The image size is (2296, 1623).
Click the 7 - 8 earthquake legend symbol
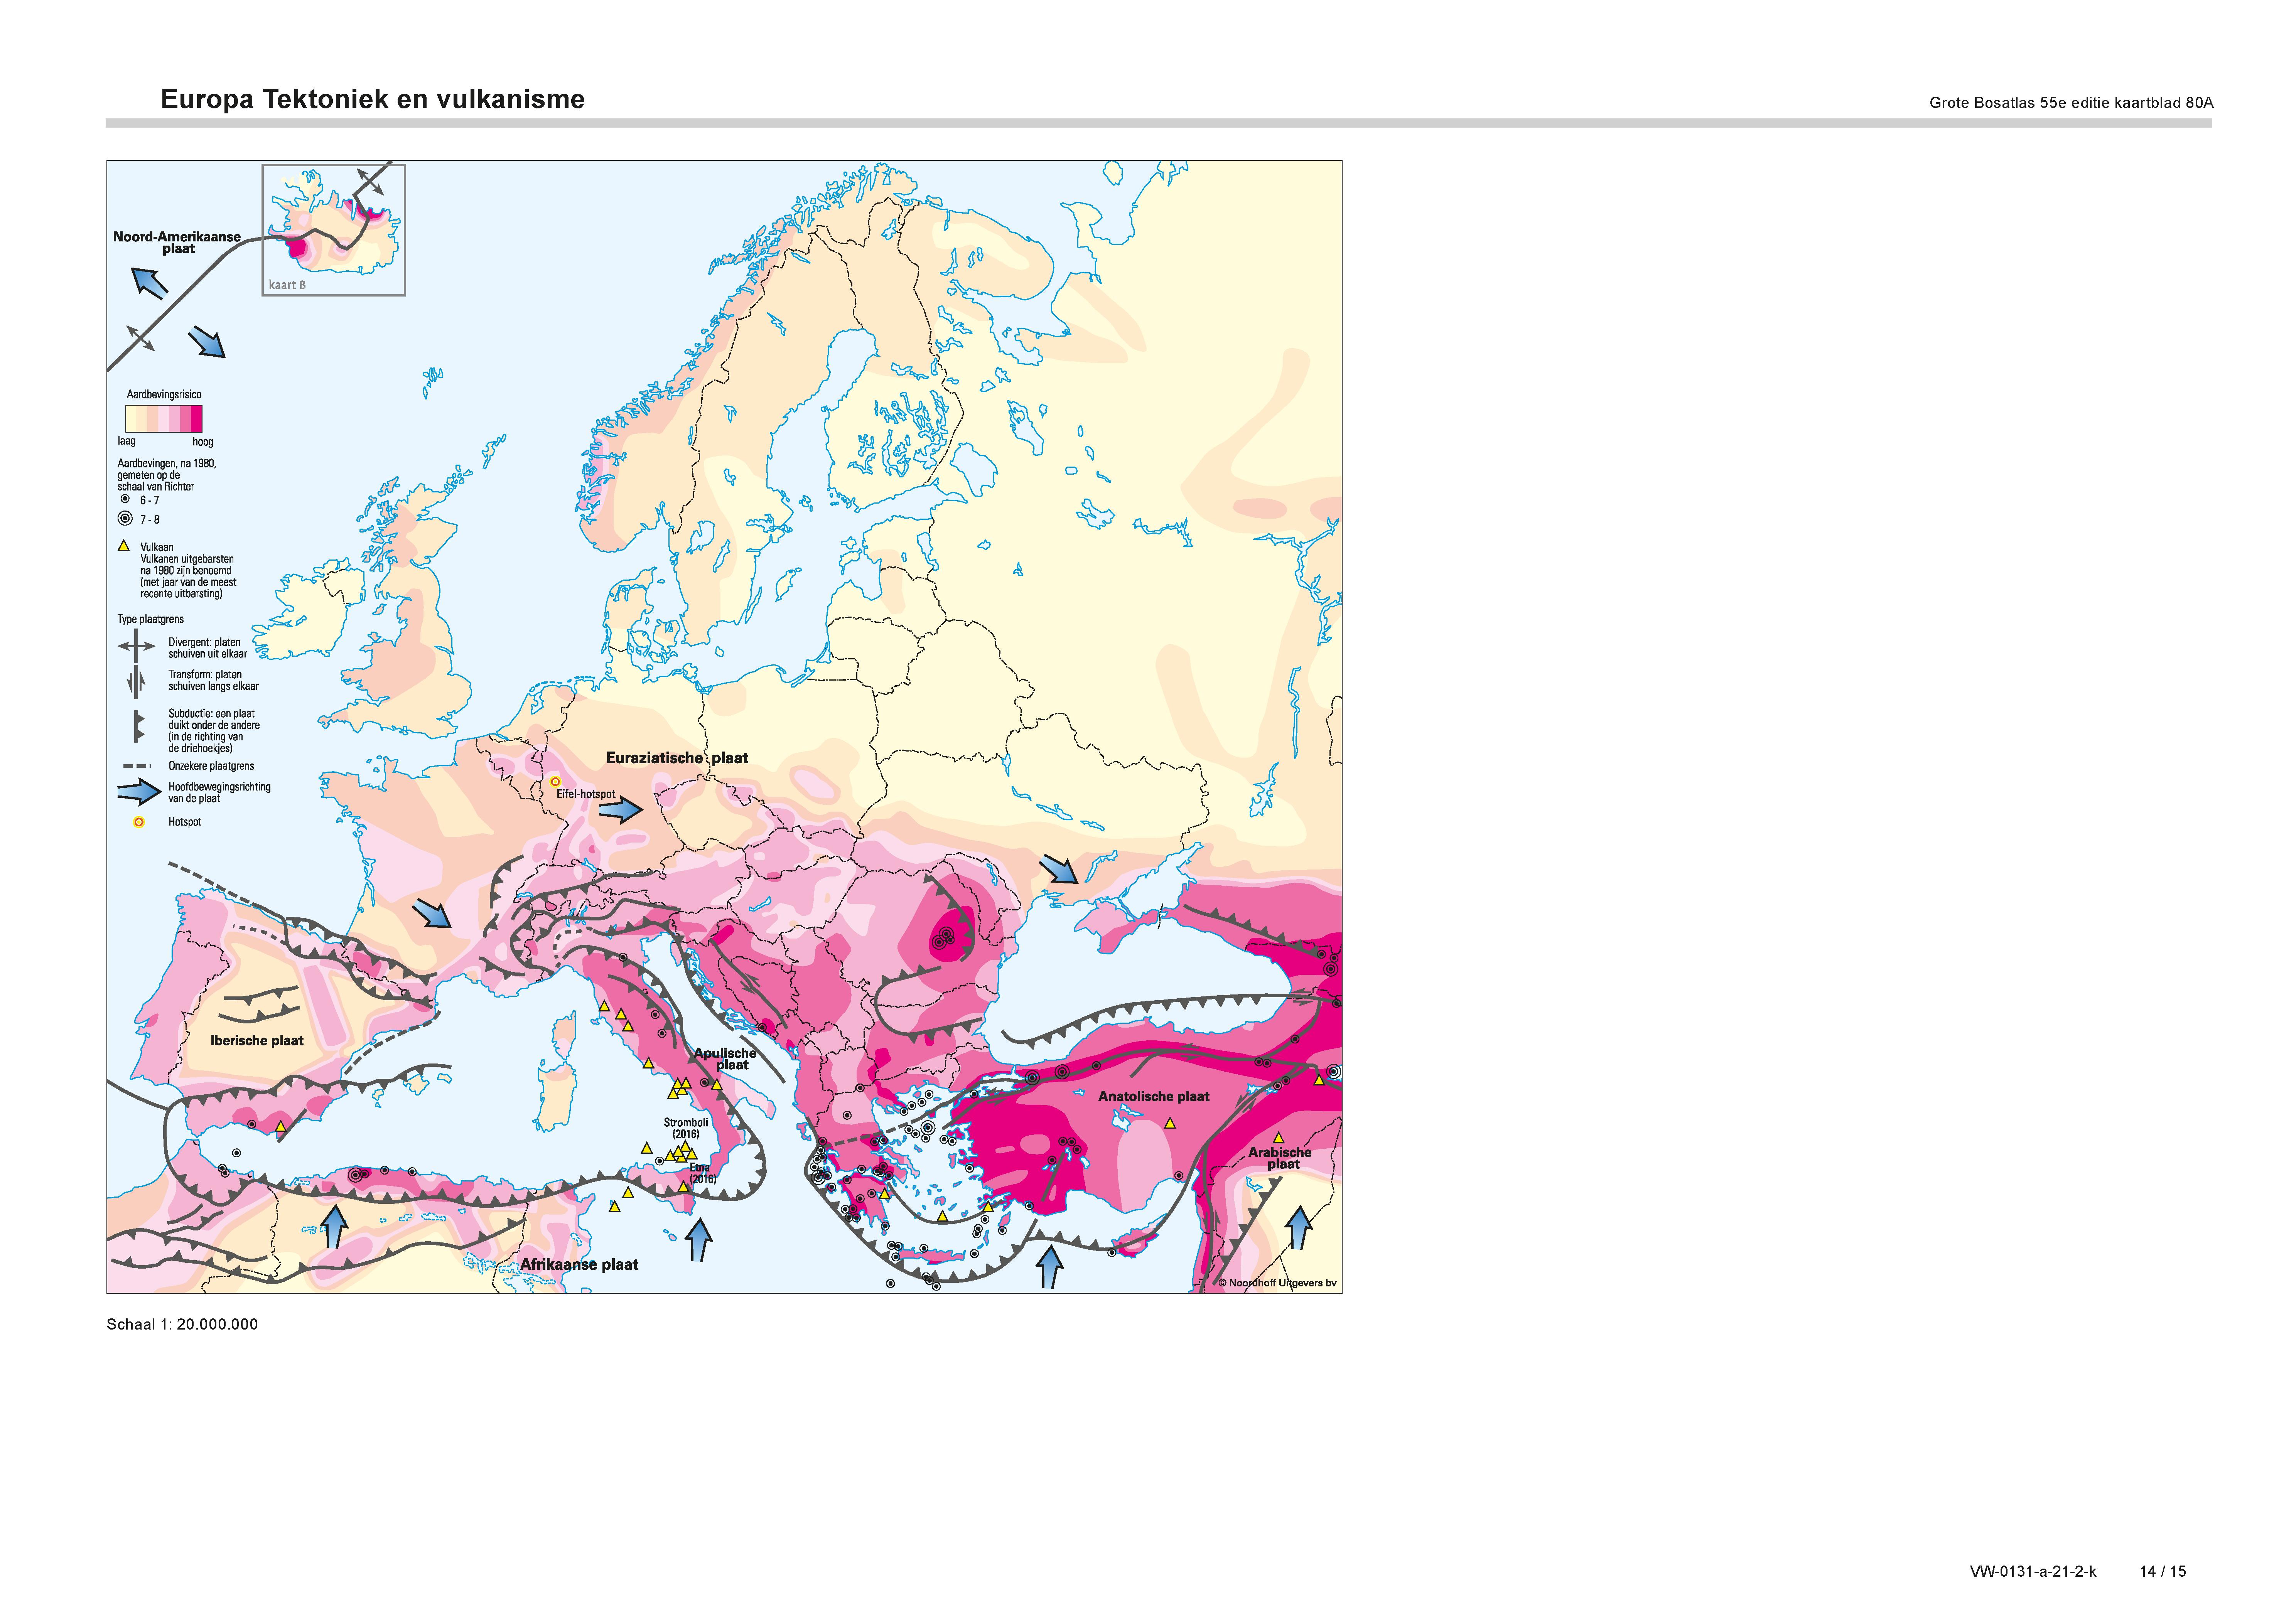tap(125, 518)
